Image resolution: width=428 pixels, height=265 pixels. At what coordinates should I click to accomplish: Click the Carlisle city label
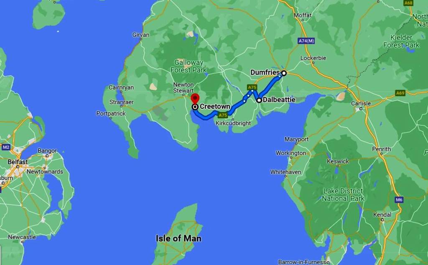pos(361,103)
